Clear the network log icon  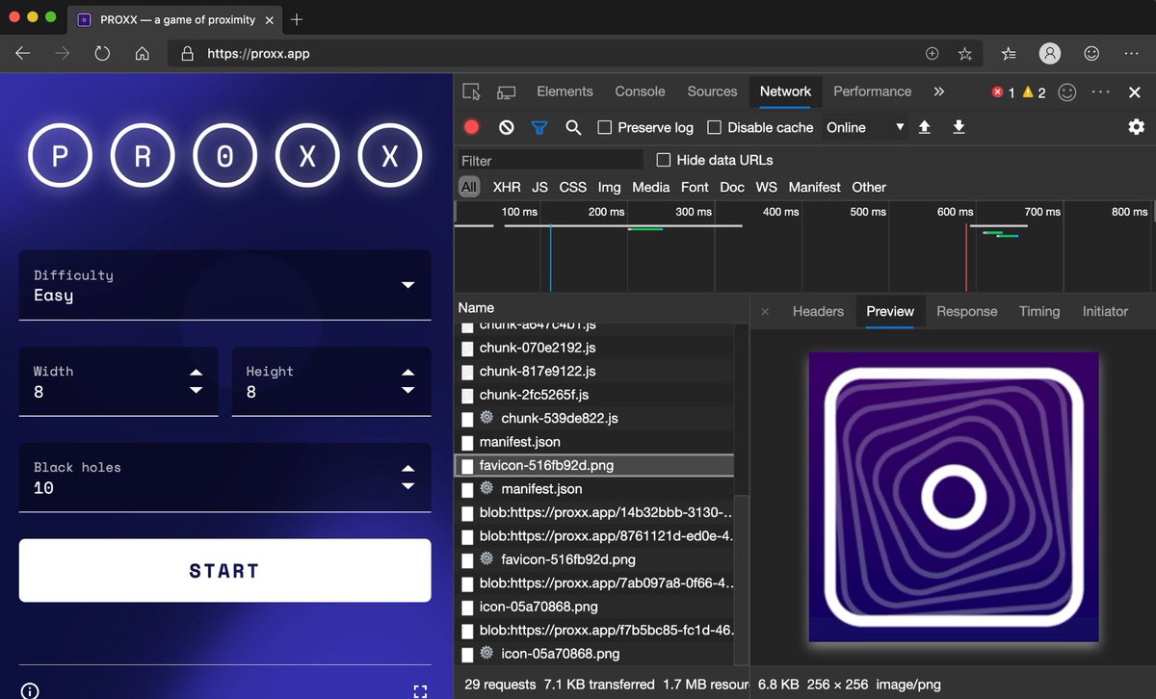tap(506, 127)
